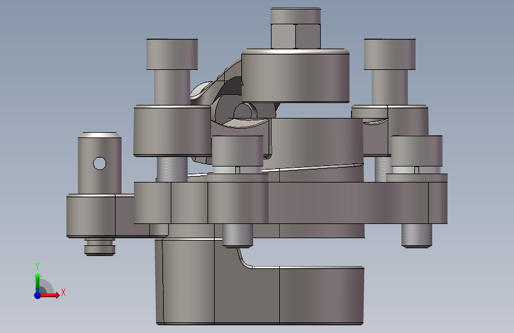Image resolution: width=514 pixels, height=333 pixels.
Task: Select the grooved bottom tip of the left pin
Action: [x=100, y=247]
